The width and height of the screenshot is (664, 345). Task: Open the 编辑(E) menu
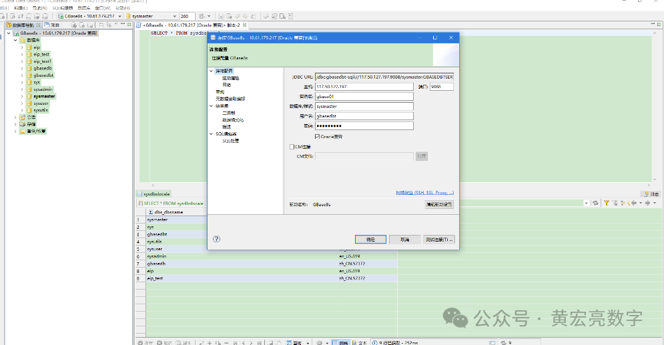click(x=20, y=8)
